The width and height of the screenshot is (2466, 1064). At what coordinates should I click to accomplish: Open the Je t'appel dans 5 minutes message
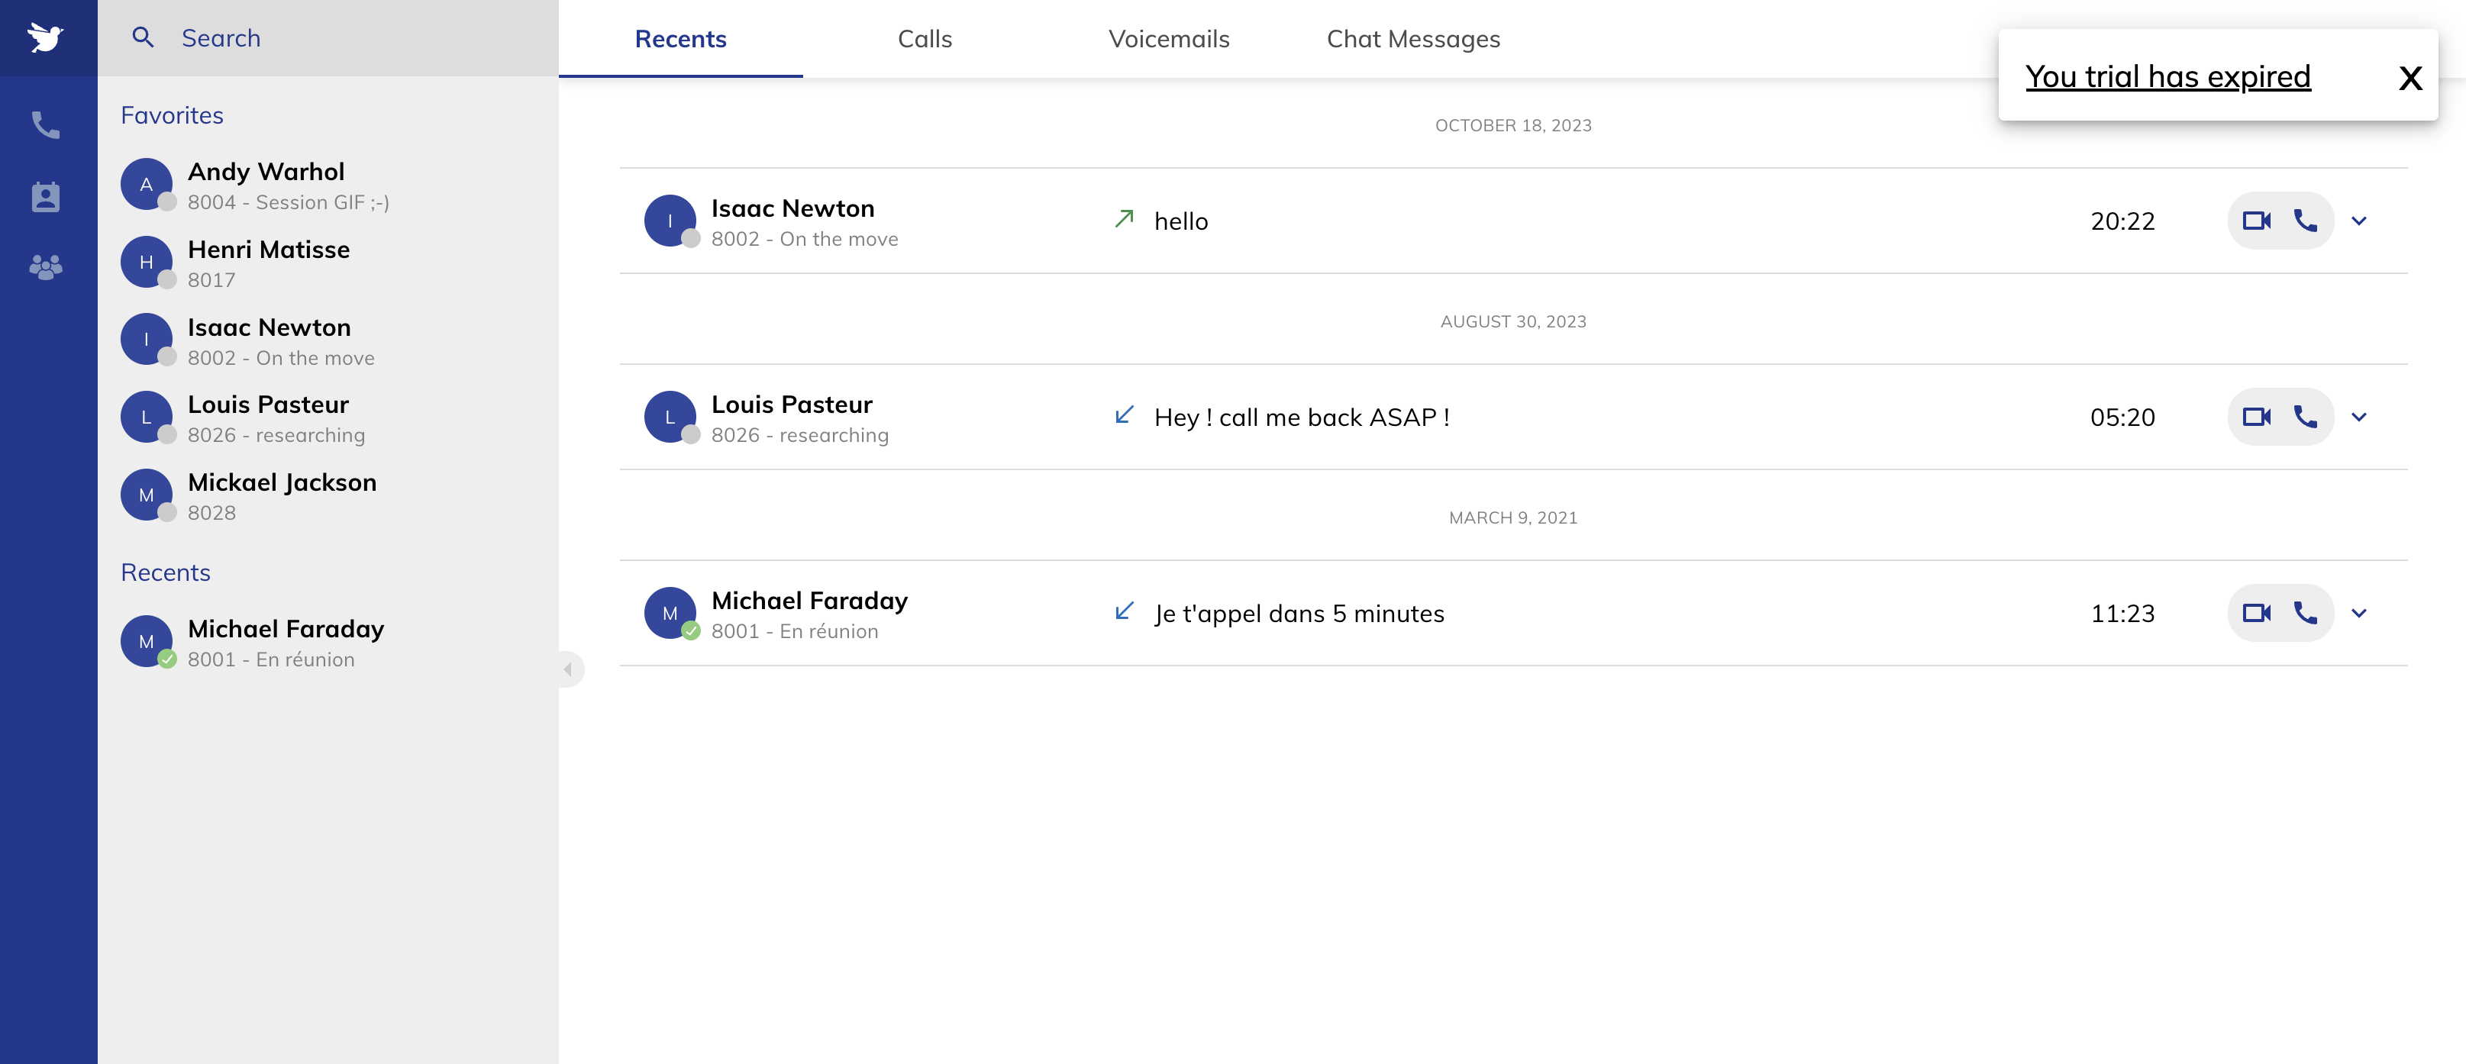[1299, 614]
